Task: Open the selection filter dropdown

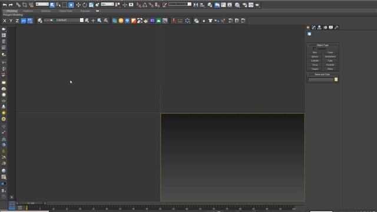Action: point(42,4)
